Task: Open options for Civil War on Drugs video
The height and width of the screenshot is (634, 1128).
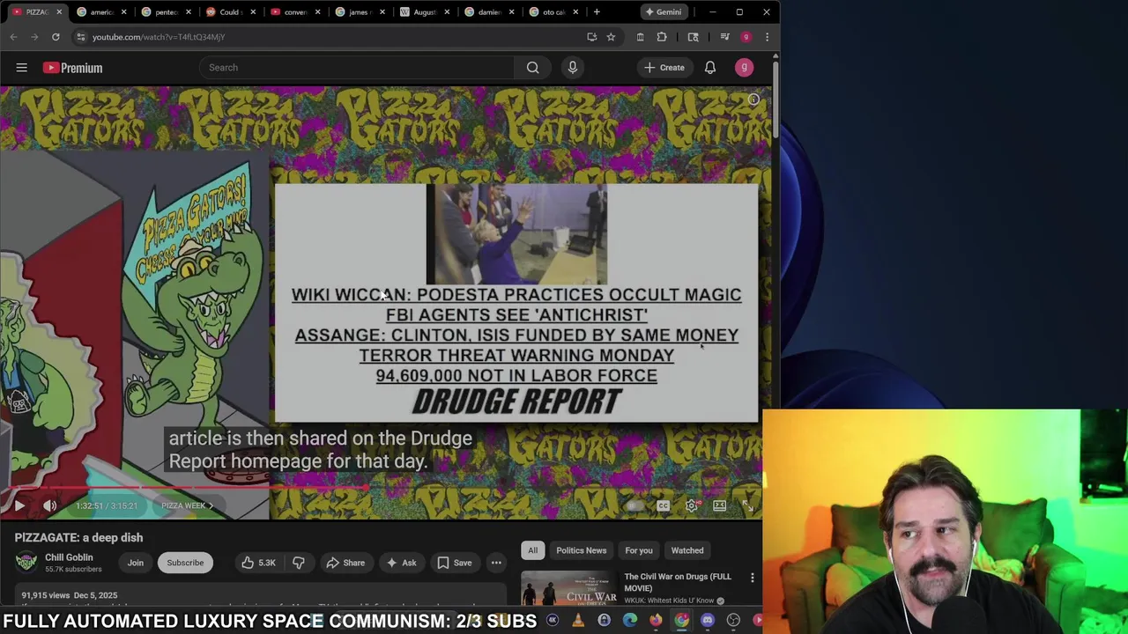Action: tap(752, 578)
